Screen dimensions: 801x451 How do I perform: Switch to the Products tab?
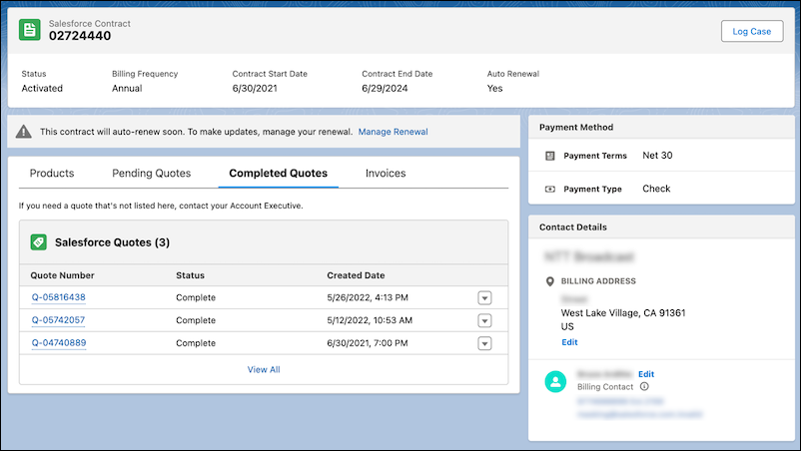(x=52, y=173)
